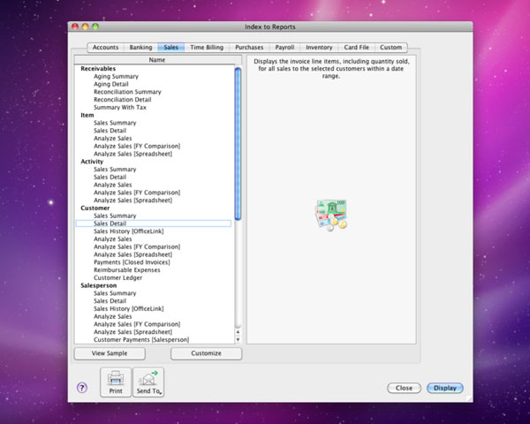The height and width of the screenshot is (424, 530).
Task: Click the scrollbar down arrow
Action: click(238, 339)
